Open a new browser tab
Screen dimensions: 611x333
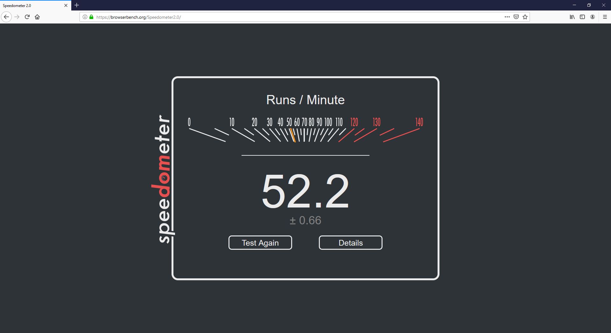[76, 5]
